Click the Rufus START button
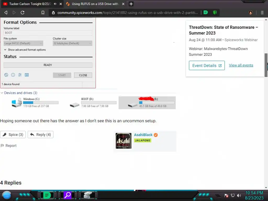The height and width of the screenshot is (201, 268). tap(62, 75)
